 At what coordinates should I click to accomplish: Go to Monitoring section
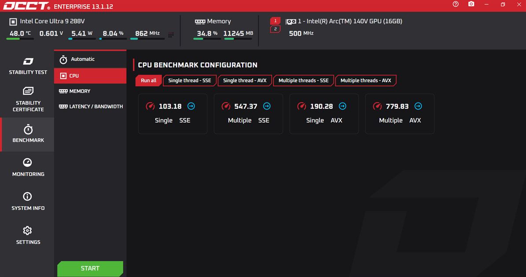click(x=28, y=168)
